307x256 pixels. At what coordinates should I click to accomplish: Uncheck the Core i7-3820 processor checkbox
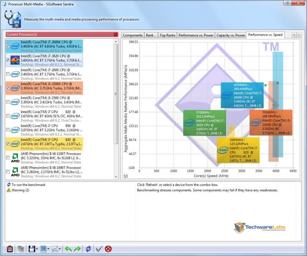8,60
